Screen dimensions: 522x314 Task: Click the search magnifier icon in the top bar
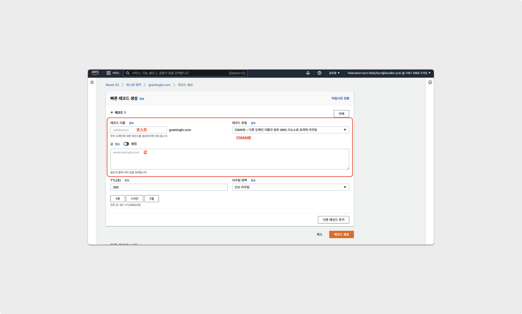point(128,73)
